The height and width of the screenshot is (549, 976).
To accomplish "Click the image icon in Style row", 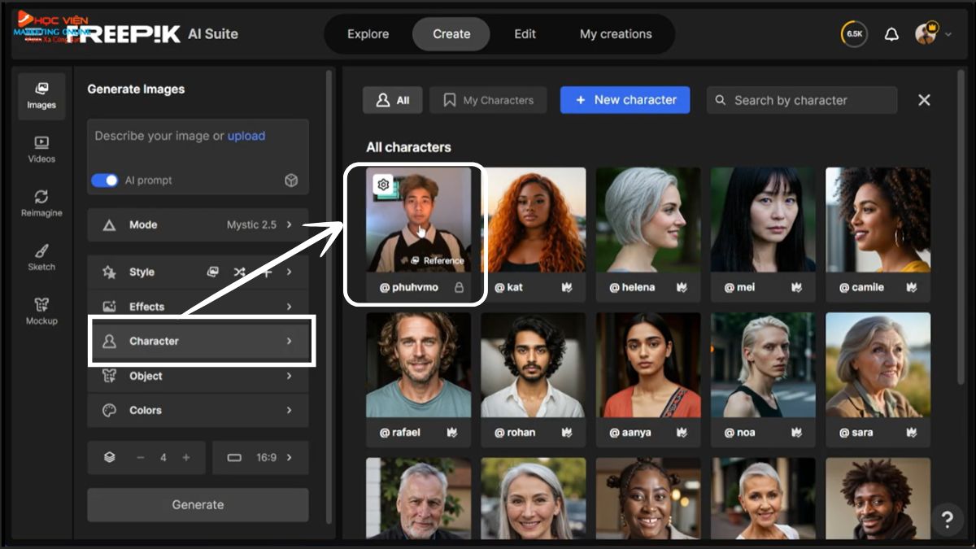I will [212, 272].
